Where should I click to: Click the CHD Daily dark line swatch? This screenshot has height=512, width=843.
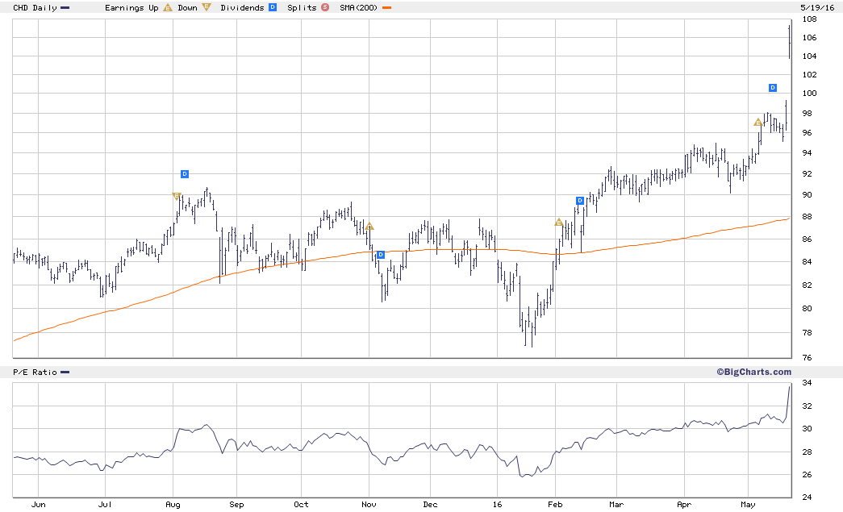pyautogui.click(x=65, y=7)
